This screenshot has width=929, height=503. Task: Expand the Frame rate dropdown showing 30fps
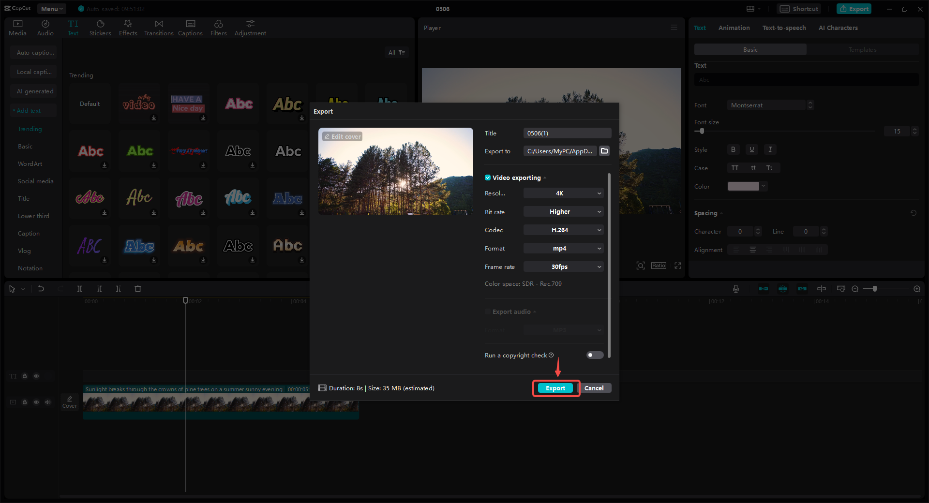tap(563, 266)
